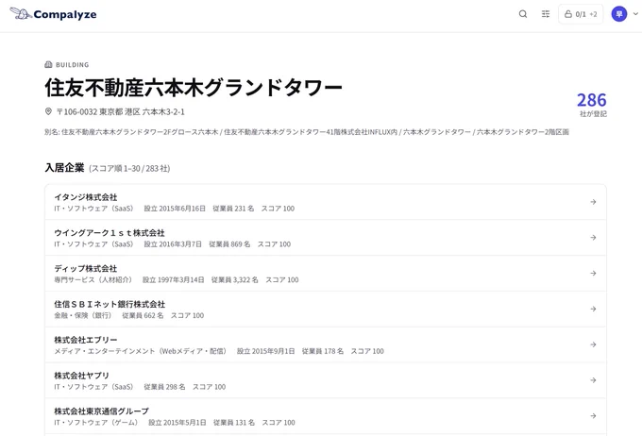Screen dimensions: 642x436
Task: Click the 0/1 +2 unlock counter button
Action: [581, 14]
